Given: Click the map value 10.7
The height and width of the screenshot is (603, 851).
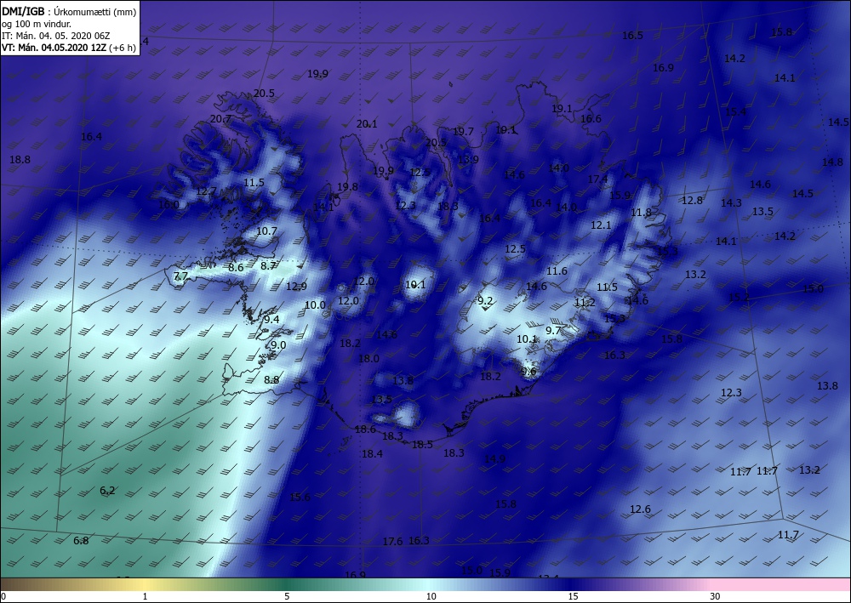Looking at the screenshot, I should pyautogui.click(x=266, y=231).
